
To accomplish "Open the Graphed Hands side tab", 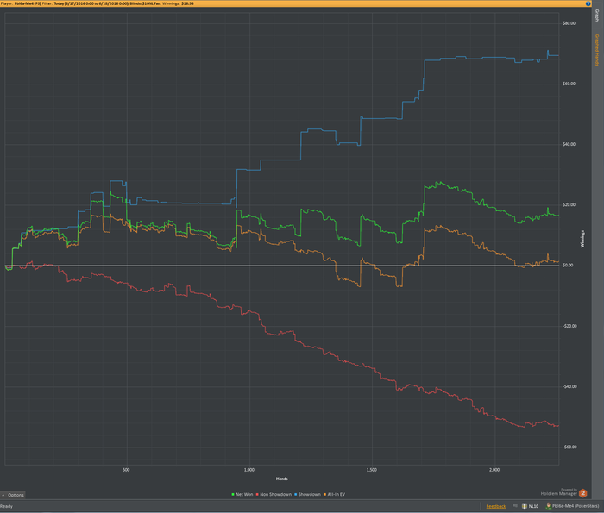I will 597,50.
